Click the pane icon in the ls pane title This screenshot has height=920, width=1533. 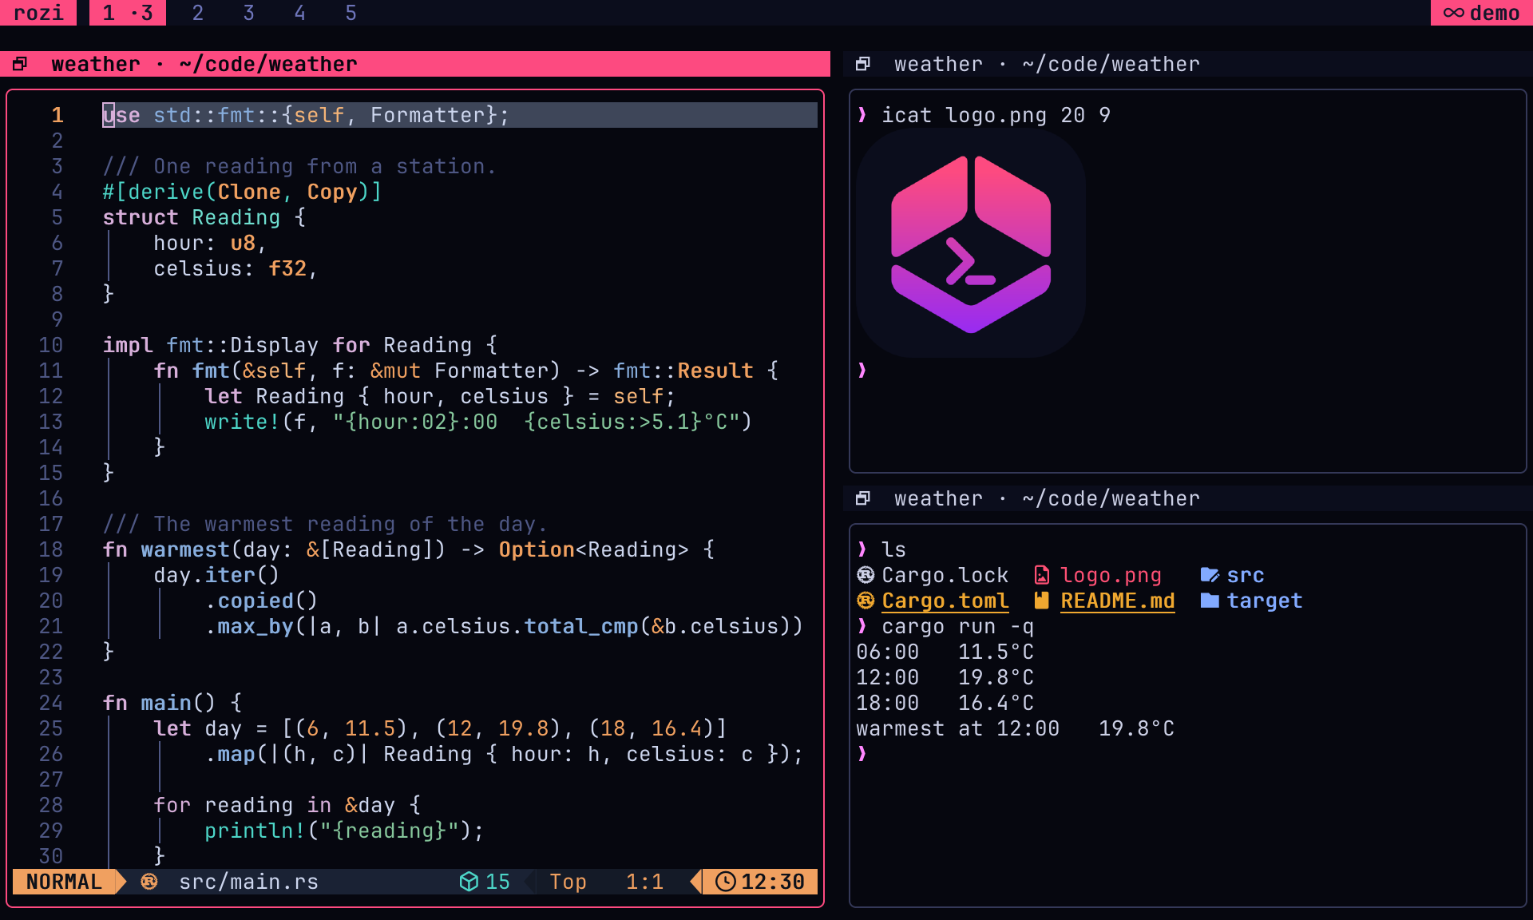pyautogui.click(x=863, y=498)
